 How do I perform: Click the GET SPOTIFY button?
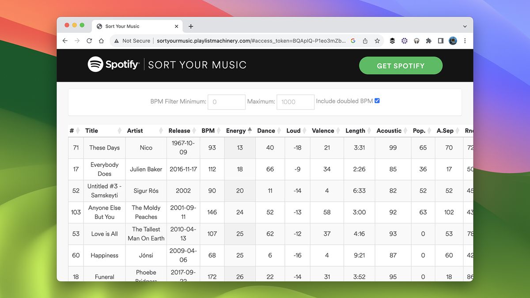click(401, 65)
